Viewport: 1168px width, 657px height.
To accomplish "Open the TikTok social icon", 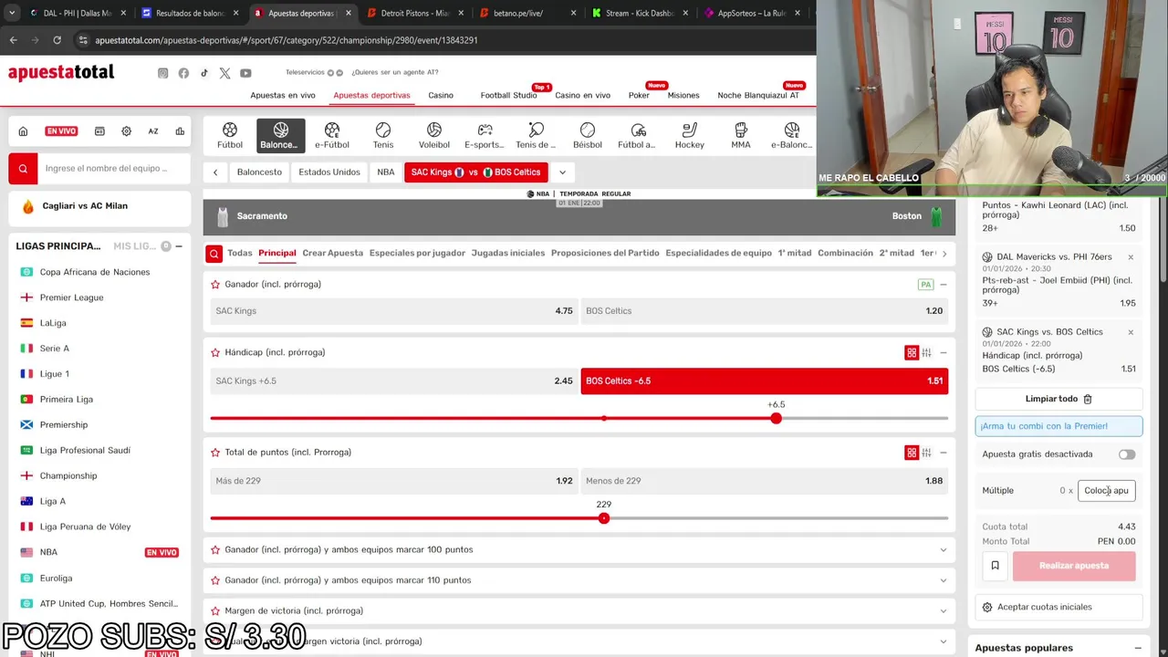I will pos(204,73).
